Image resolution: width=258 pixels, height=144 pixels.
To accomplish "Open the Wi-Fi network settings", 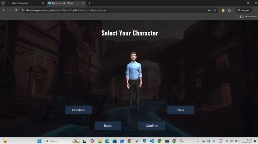I will tap(227, 141).
